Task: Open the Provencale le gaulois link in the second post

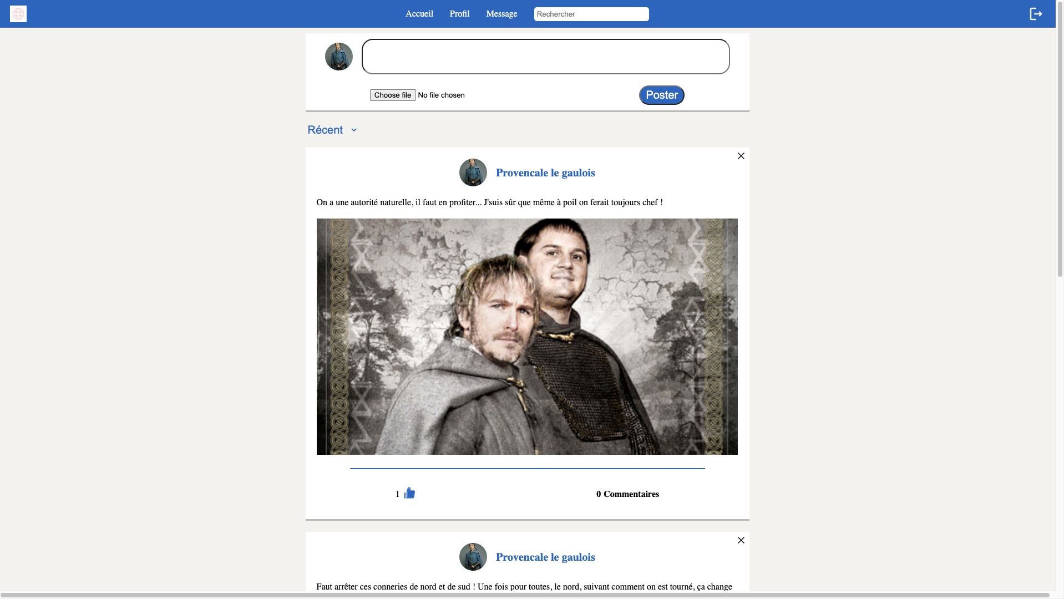Action: 545,557
